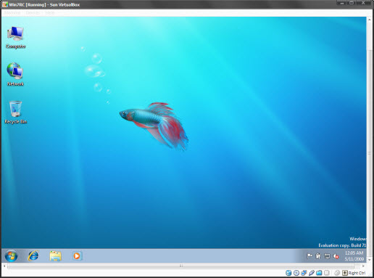
Task: Click VirtualBox hard disk activity status icon
Action: click(288, 273)
